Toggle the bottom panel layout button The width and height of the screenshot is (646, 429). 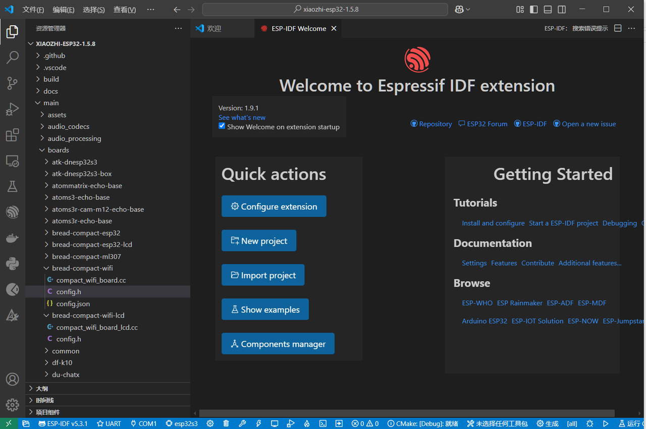coord(548,10)
